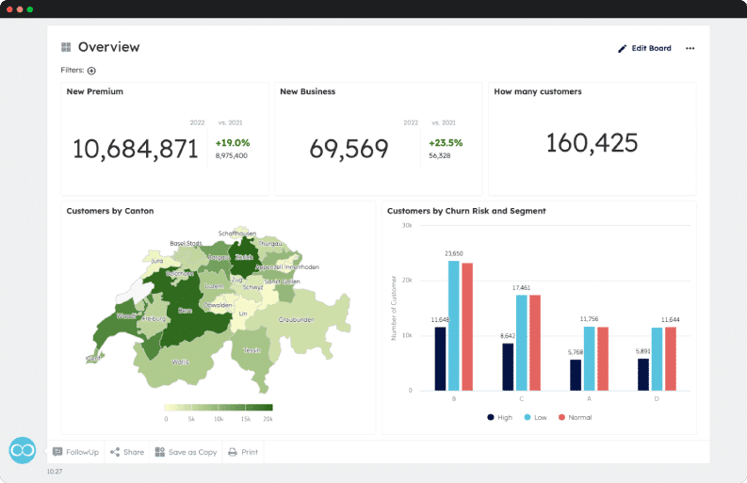Click the 23,650 data label
The height and width of the screenshot is (483, 747).
pos(453,253)
